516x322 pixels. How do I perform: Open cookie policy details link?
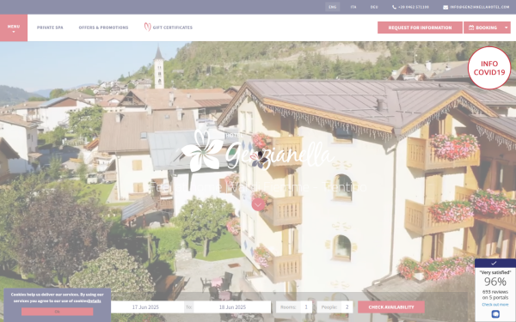pyautogui.click(x=95, y=301)
